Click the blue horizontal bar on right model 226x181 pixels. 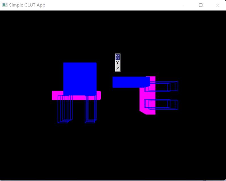coord(131,82)
